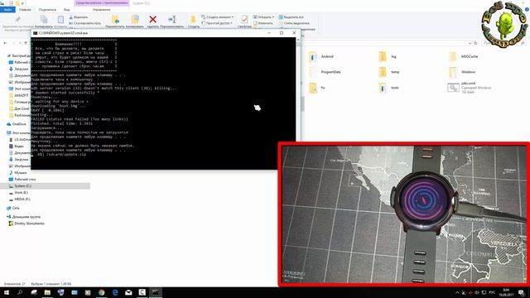Image resolution: width=530 pixels, height=298 pixels.
Task: Click the watch video thumbnail overlay
Action: pyautogui.click(x=404, y=214)
